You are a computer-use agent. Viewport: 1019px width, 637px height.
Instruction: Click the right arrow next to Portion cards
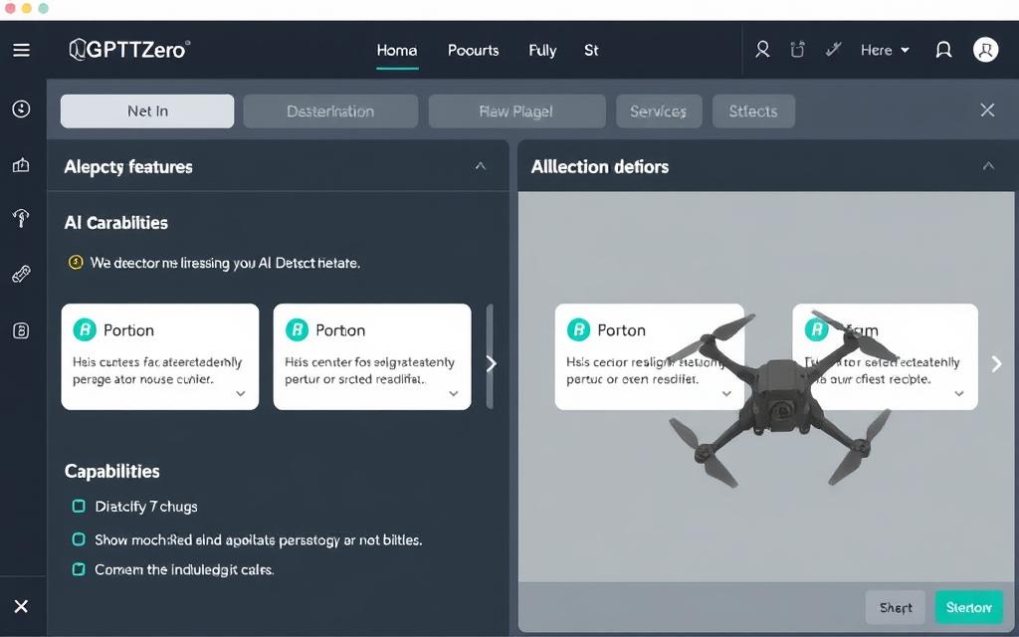(491, 363)
